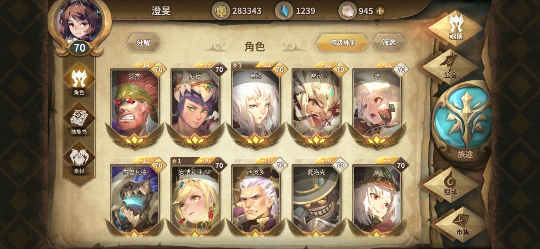Open the player avatar portrait

80,21
